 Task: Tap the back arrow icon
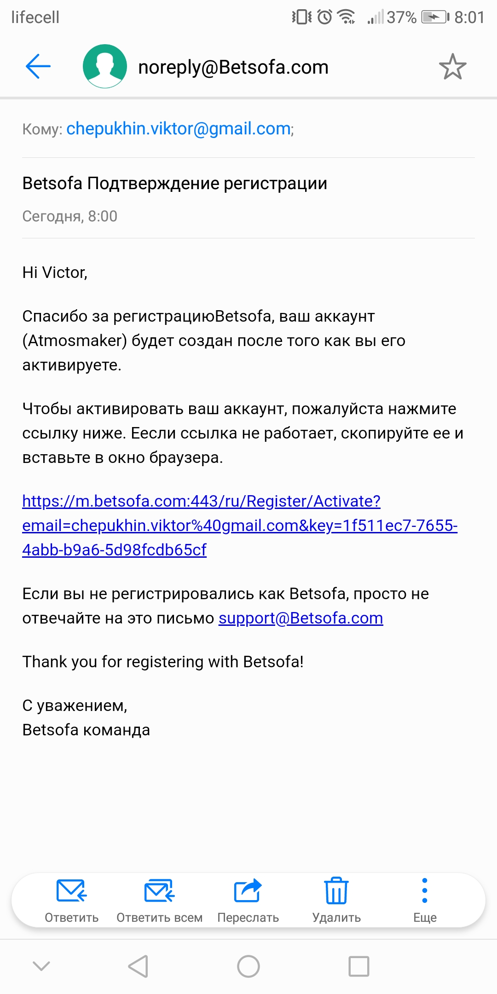(38, 66)
